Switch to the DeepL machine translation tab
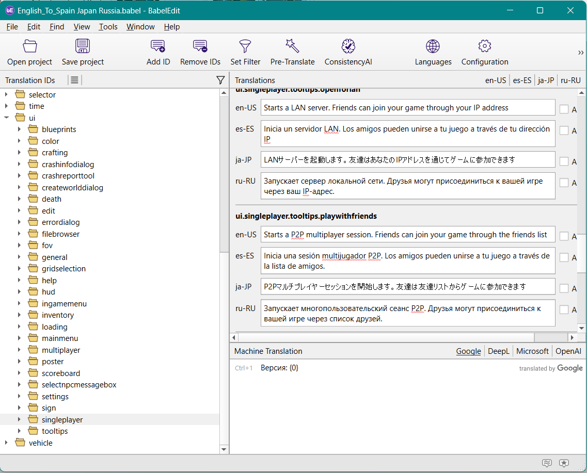 coord(498,351)
